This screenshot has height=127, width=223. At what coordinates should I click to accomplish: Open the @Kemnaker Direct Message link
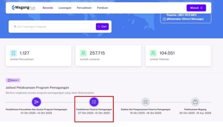coord(185,19)
